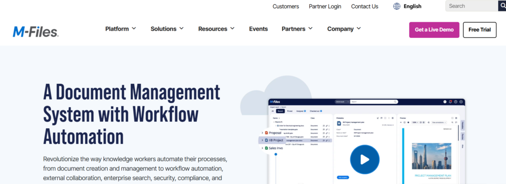The image size is (506, 184).
Task: Click the Free Trial button
Action: point(479,30)
